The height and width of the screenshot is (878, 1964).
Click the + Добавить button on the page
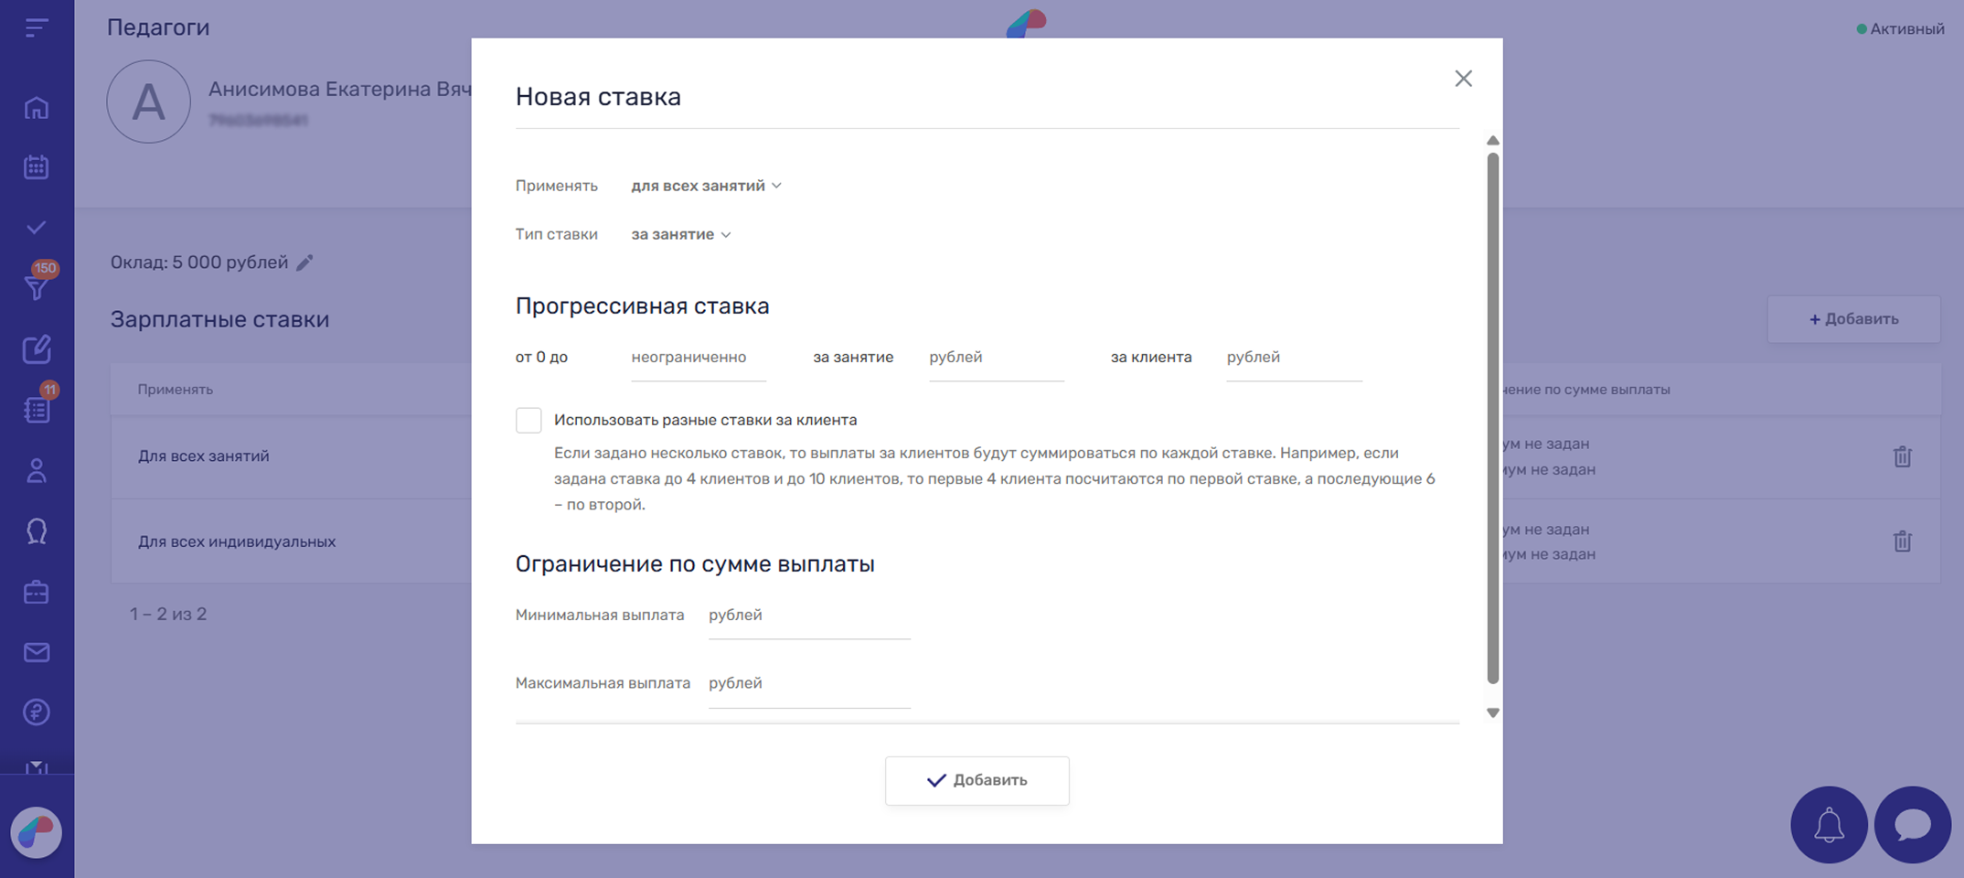pos(1853,319)
